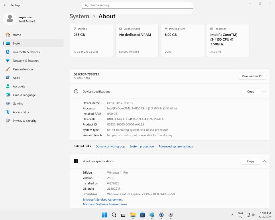Click the ENG NO language indicator

point(240,215)
